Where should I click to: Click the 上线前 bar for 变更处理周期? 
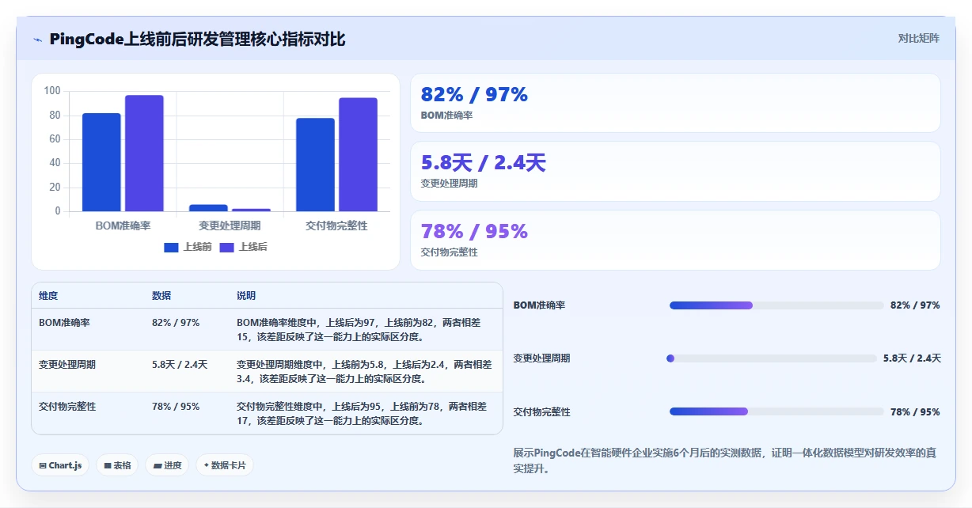tap(208, 207)
